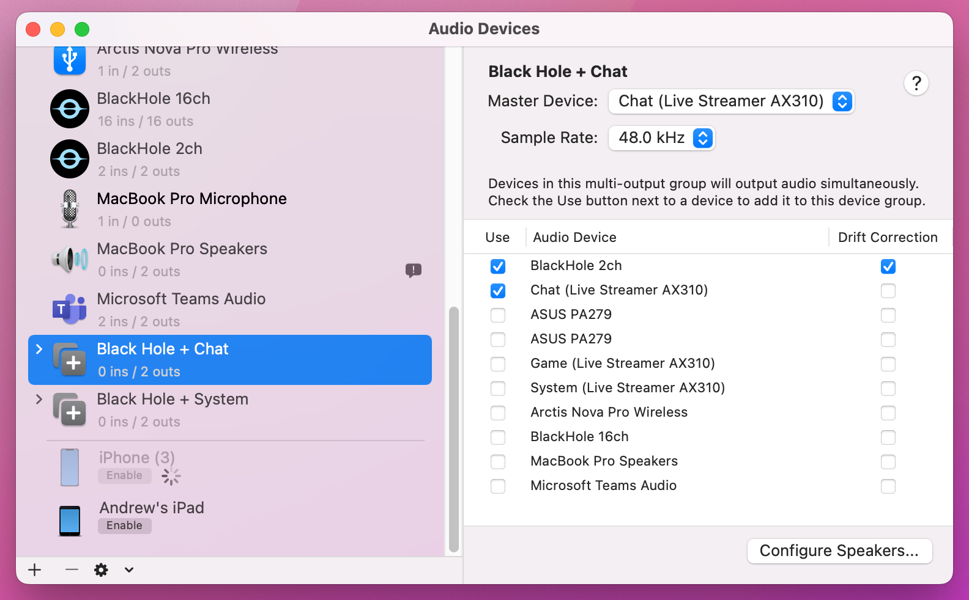Image resolution: width=969 pixels, height=600 pixels.
Task: Click the Arctis Nova Pro Wireless row label
Action: pos(609,412)
